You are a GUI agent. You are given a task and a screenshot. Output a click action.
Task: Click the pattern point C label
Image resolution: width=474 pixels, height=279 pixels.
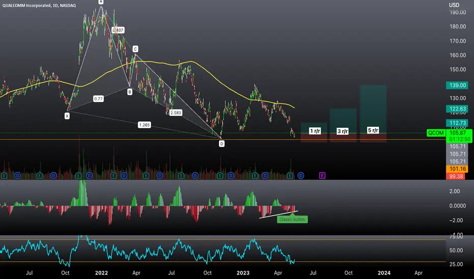point(135,49)
